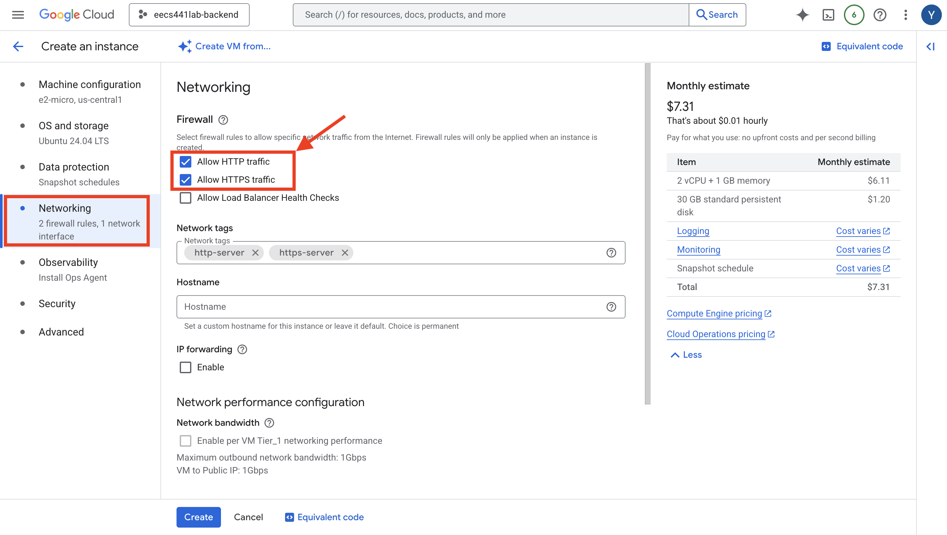The width and height of the screenshot is (947, 535).
Task: Activate Cloud Shell terminal icon
Action: (828, 15)
